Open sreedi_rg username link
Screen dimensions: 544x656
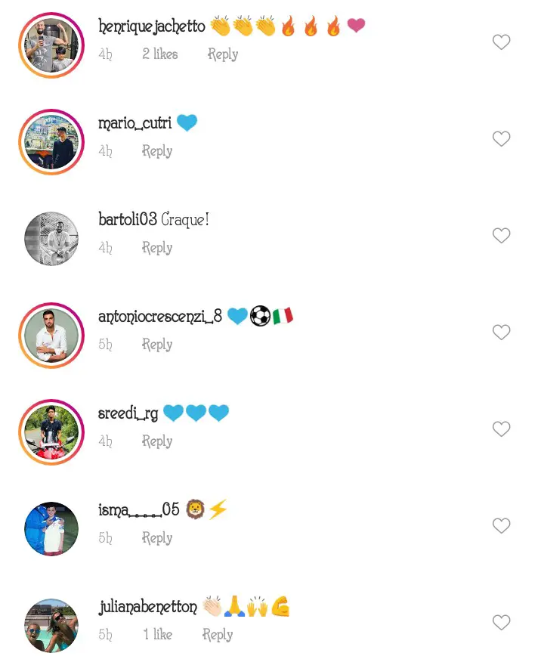[128, 413]
